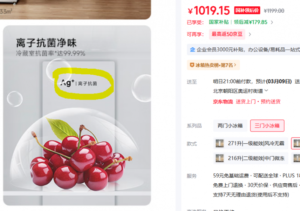
Task: Expand arrow beside 最高返50京豆
Action: [250, 34]
